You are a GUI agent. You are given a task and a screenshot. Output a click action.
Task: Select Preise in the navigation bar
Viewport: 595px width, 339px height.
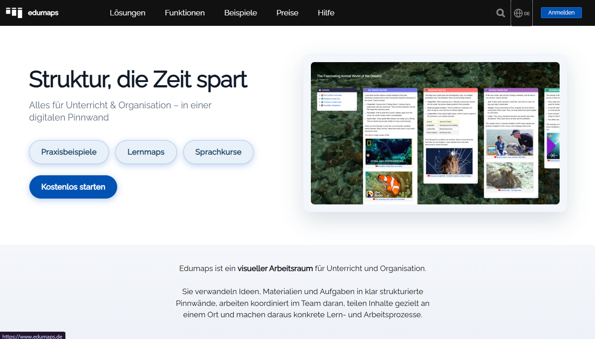point(287,13)
